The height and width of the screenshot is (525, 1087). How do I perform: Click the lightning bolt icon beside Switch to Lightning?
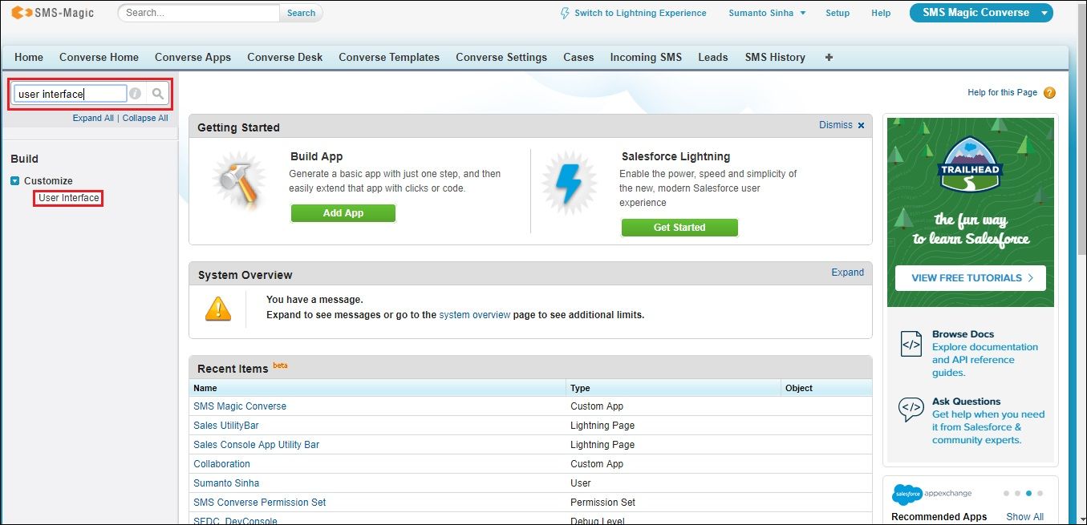click(x=565, y=13)
